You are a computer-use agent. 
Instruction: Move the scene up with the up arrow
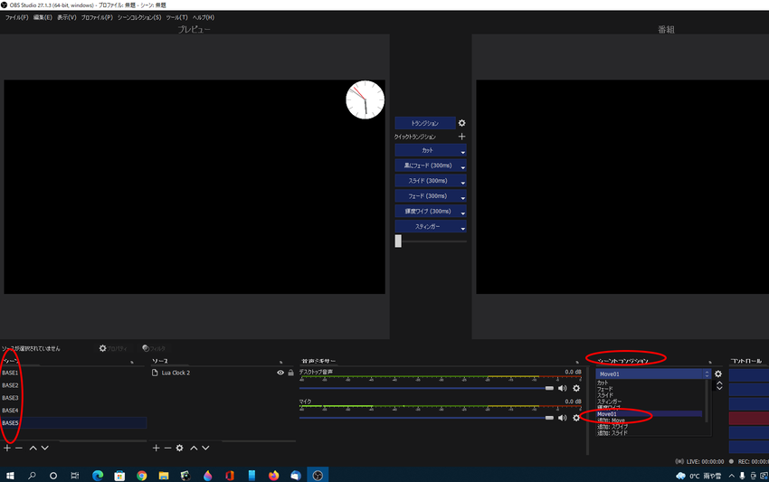tap(33, 448)
